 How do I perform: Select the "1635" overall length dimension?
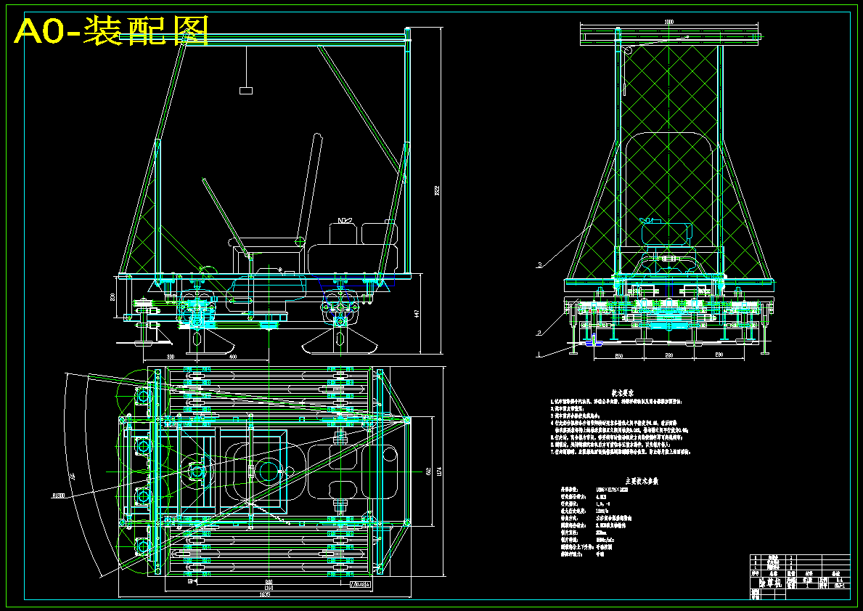click(x=265, y=594)
